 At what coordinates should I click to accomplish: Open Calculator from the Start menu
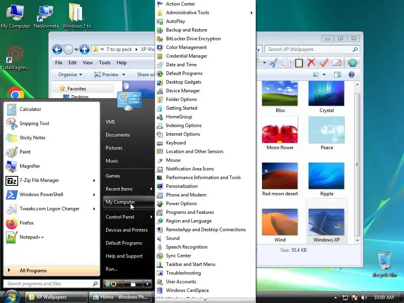(x=30, y=109)
